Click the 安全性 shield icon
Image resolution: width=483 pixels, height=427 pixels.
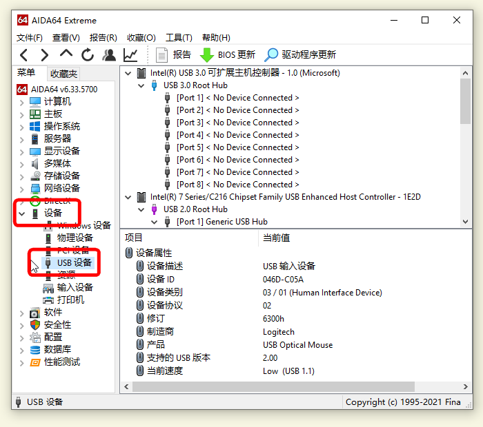point(34,325)
